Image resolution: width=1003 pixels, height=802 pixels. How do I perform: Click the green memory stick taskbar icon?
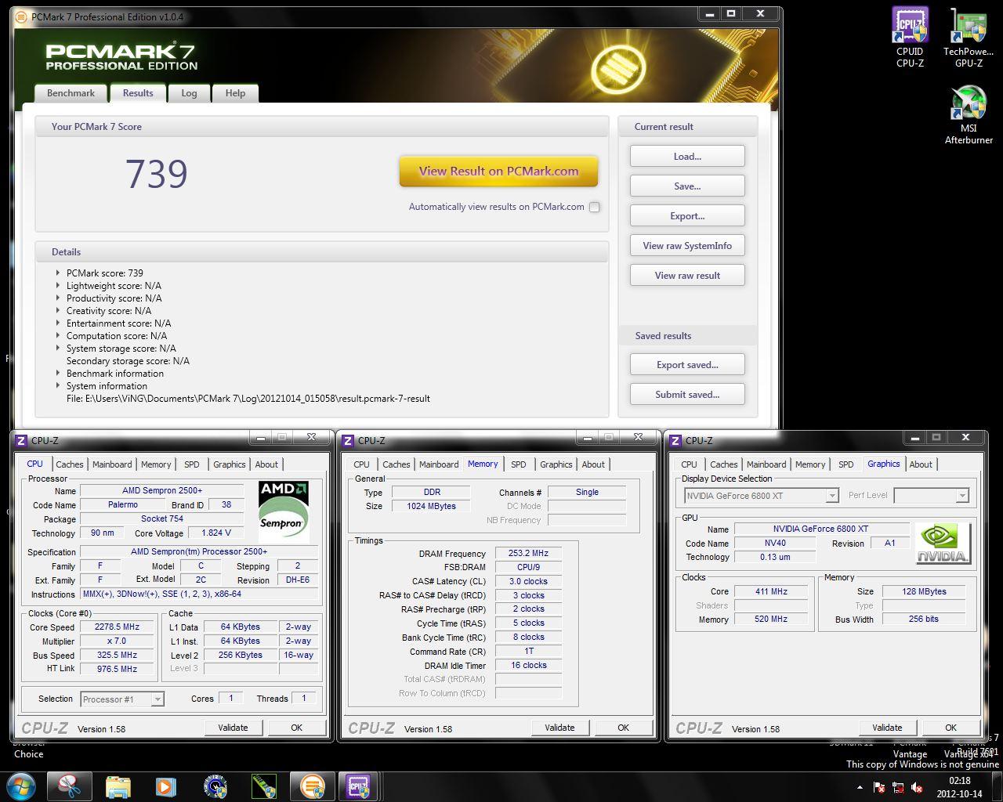[263, 786]
